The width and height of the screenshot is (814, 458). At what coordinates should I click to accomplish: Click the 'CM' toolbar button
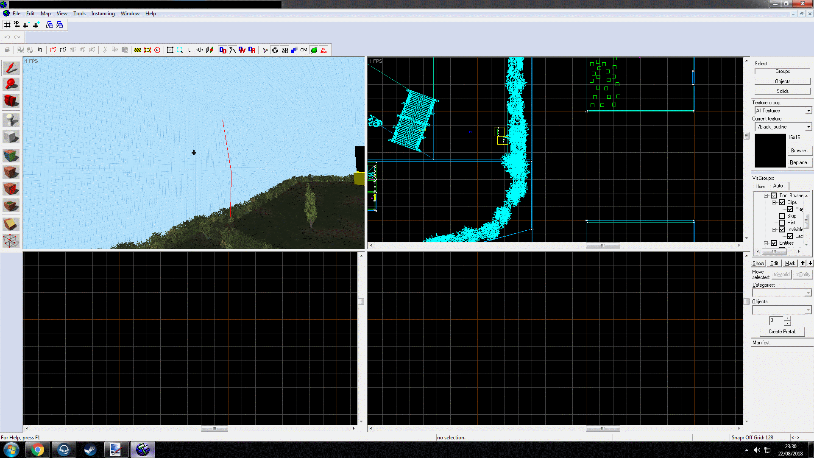point(304,50)
